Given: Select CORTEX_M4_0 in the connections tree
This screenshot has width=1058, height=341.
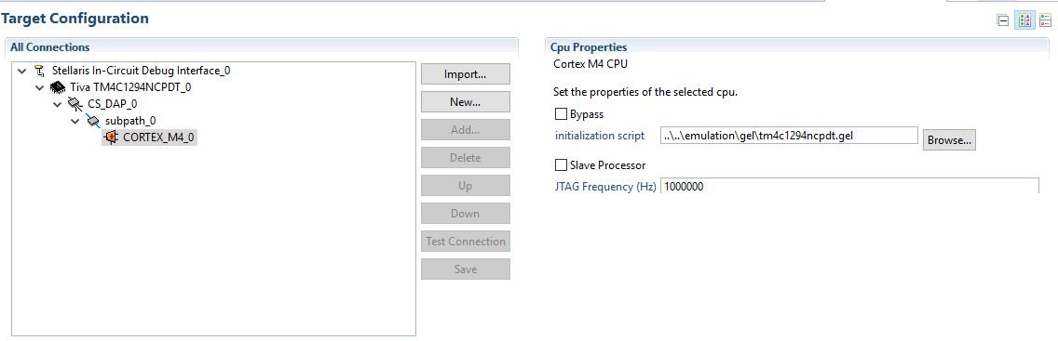Looking at the screenshot, I should [149, 138].
